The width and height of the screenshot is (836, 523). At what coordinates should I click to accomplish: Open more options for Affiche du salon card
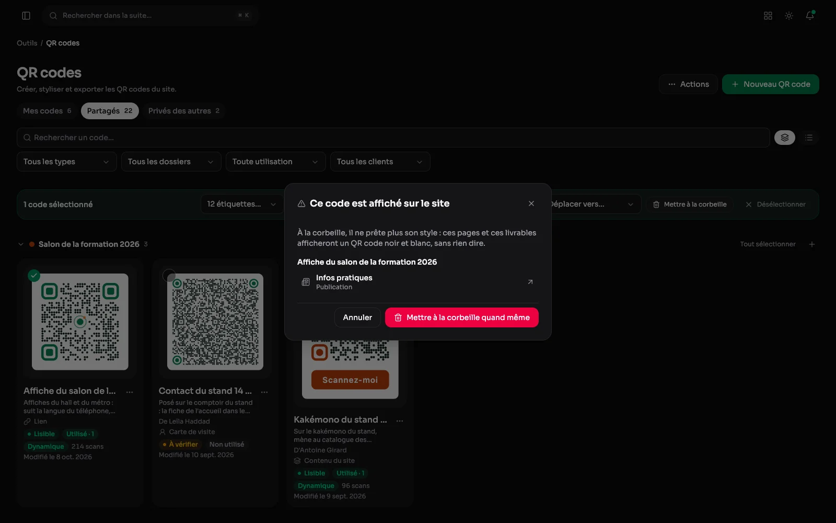pos(130,392)
